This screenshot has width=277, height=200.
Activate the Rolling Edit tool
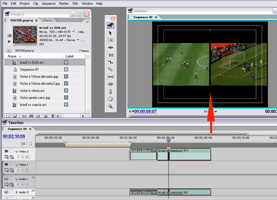click(x=111, y=55)
